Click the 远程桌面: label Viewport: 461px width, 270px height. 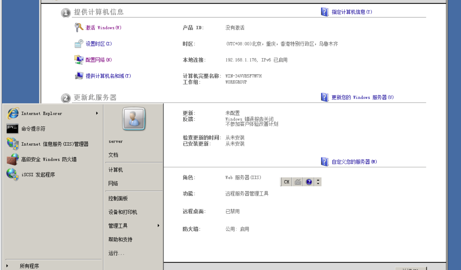[x=194, y=211]
